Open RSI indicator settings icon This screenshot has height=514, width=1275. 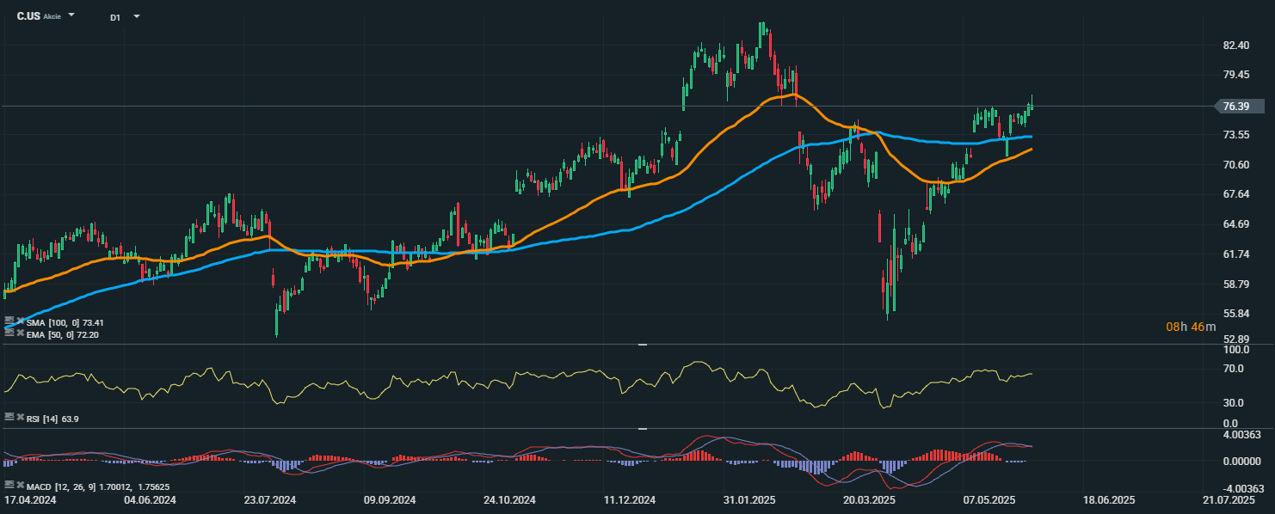coord(9,416)
